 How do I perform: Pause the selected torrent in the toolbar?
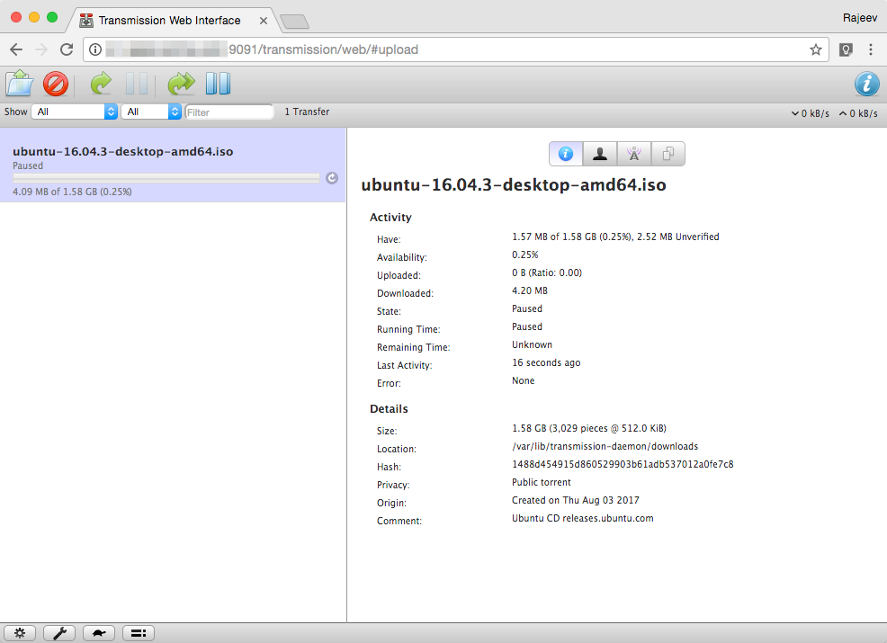tap(137, 84)
